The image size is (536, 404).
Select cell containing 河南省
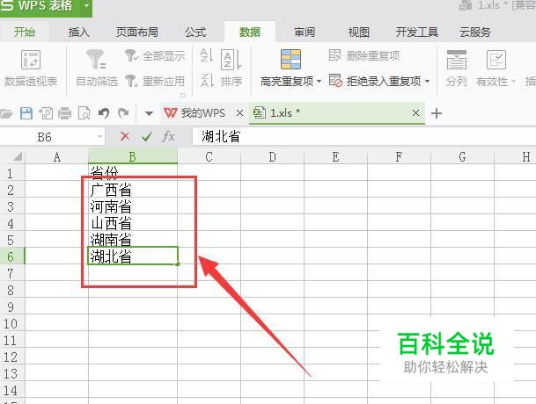click(133, 206)
